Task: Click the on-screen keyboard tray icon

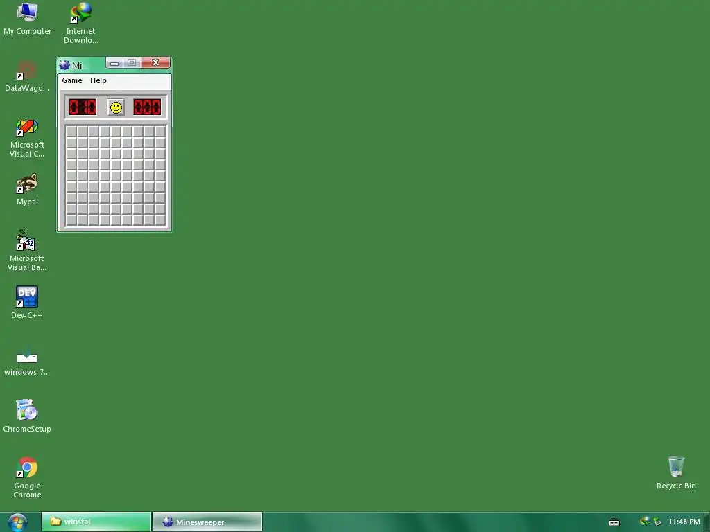Action: point(614,522)
